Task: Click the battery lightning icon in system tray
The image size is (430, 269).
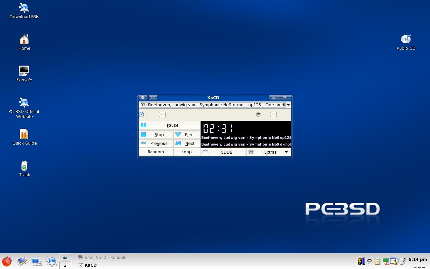Action: [x=361, y=261]
